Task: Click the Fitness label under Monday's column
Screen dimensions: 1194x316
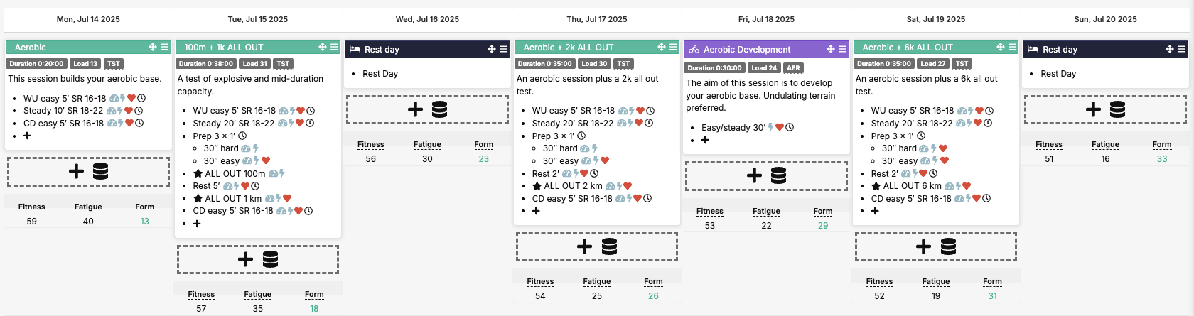Action: pyautogui.click(x=31, y=207)
